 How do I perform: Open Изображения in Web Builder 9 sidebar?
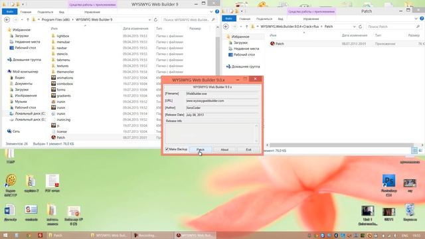coord(26,96)
